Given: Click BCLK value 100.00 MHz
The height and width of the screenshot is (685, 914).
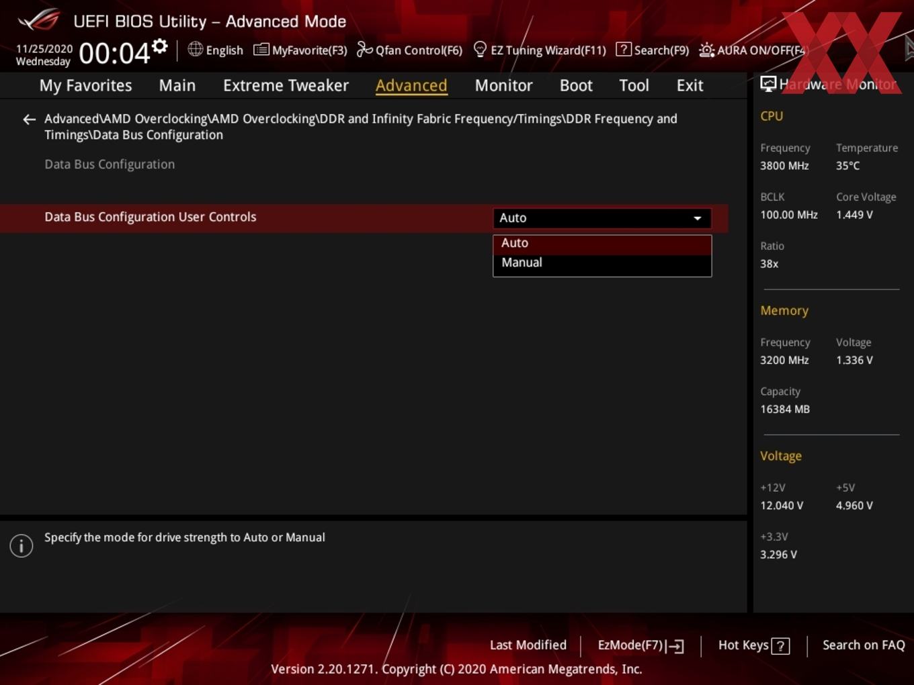Looking at the screenshot, I should tap(789, 215).
